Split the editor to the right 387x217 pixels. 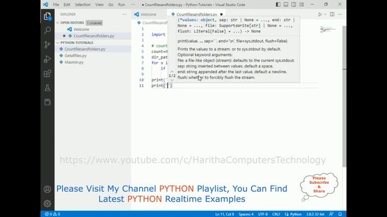click(332, 14)
